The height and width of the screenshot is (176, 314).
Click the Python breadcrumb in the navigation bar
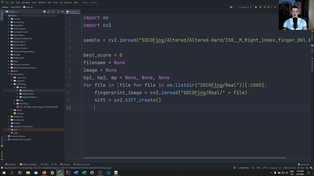[x=5, y=7]
